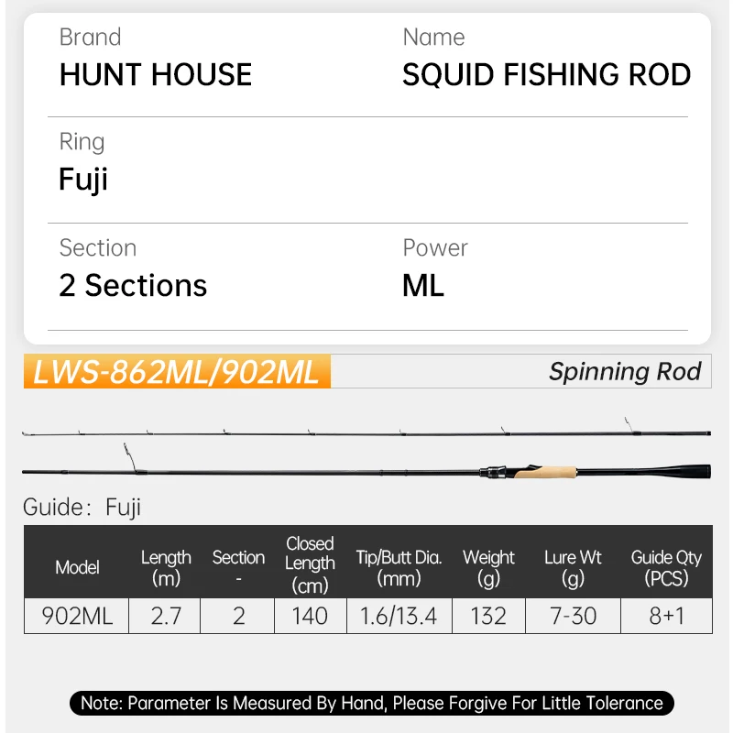
Task: Select the Fuji ring value
Action: coord(83,179)
